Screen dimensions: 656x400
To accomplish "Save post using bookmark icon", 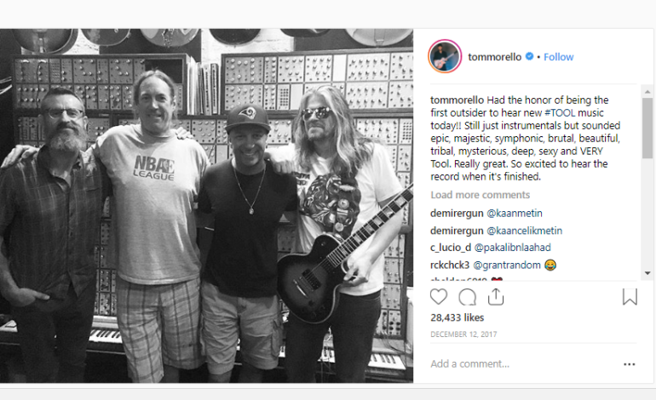I will (x=630, y=296).
